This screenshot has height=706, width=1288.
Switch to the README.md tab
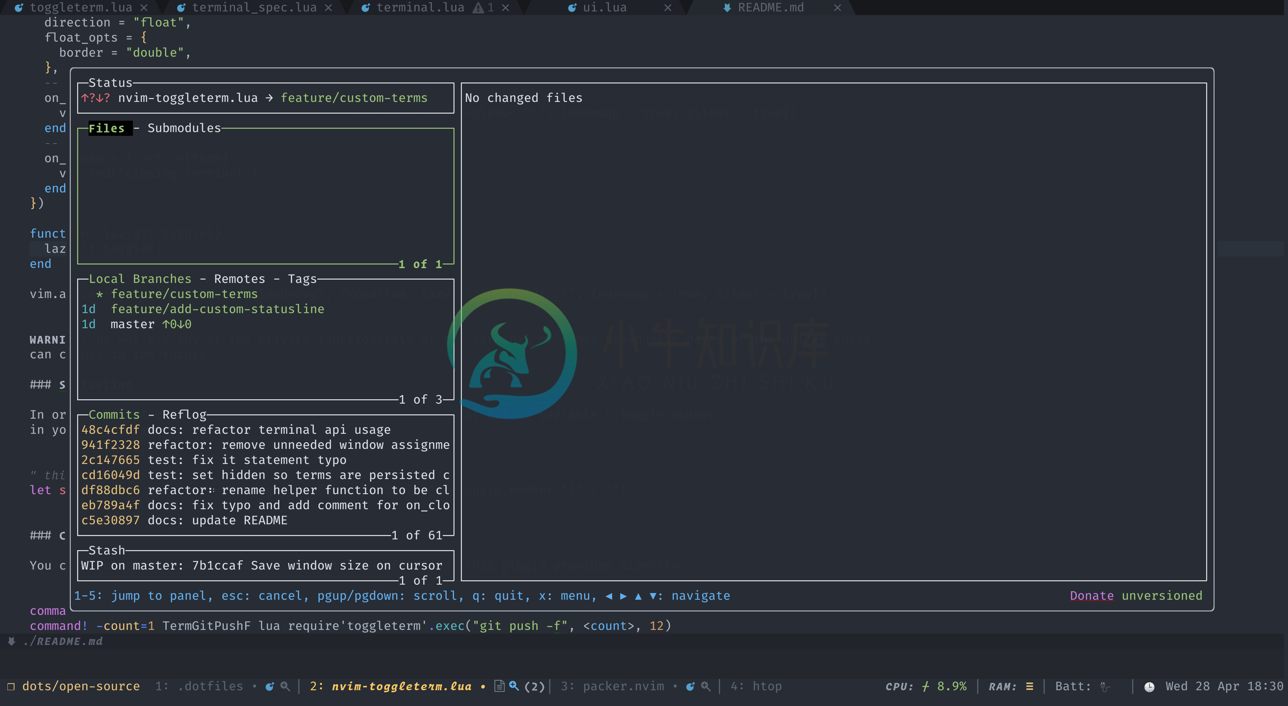(771, 7)
